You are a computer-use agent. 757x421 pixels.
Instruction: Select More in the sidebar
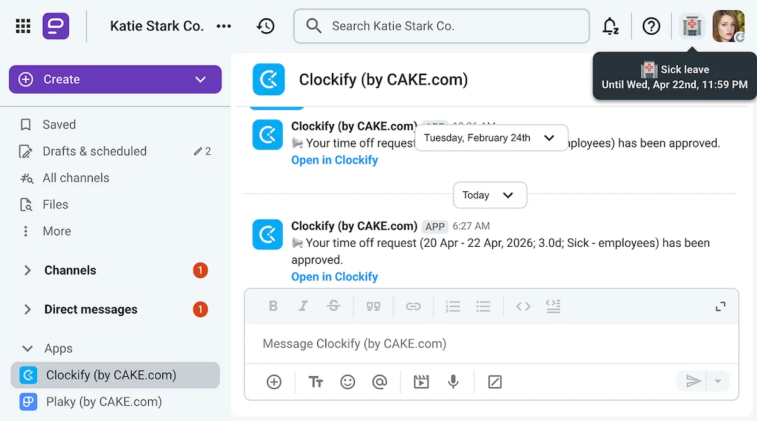pos(57,231)
